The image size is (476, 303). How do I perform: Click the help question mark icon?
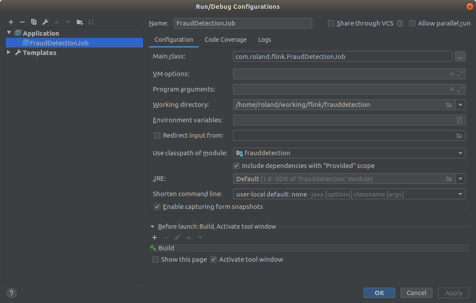point(11,293)
